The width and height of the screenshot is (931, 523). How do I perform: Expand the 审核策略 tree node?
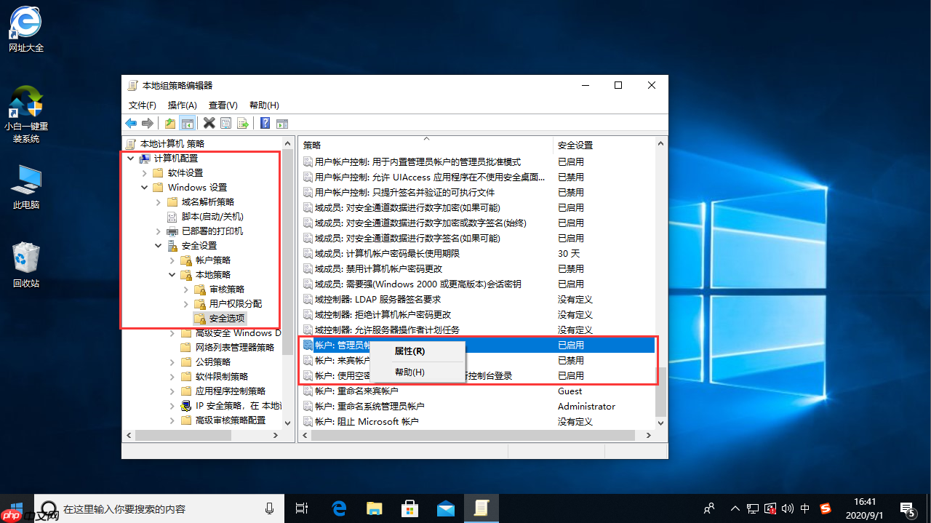[x=185, y=289]
